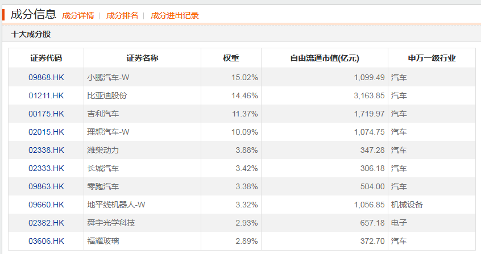
Task: Click stock code 02333.HK
Action: pos(46,168)
